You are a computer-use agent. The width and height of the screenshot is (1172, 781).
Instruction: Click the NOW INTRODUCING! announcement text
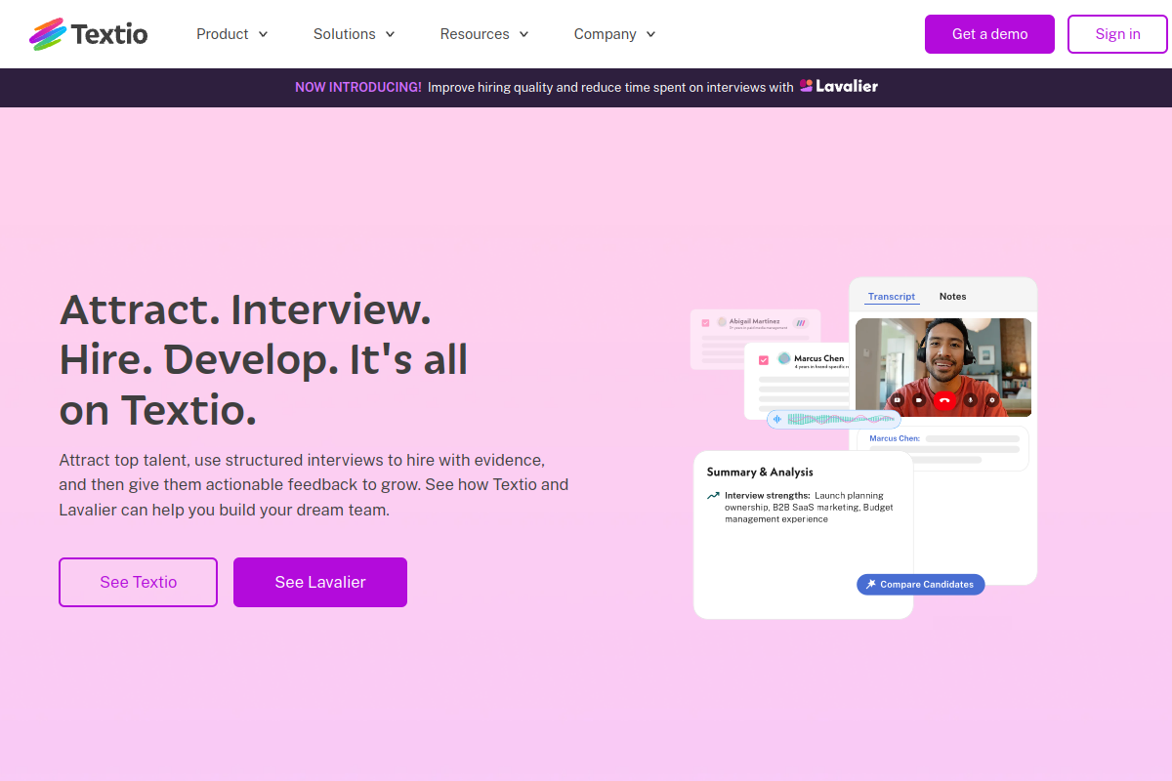(x=358, y=87)
